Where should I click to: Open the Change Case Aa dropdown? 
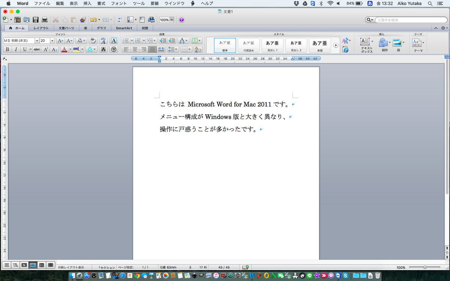tap(81, 40)
